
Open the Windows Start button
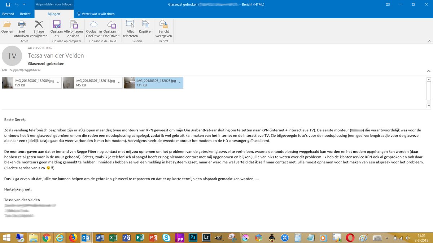click(x=6, y=237)
